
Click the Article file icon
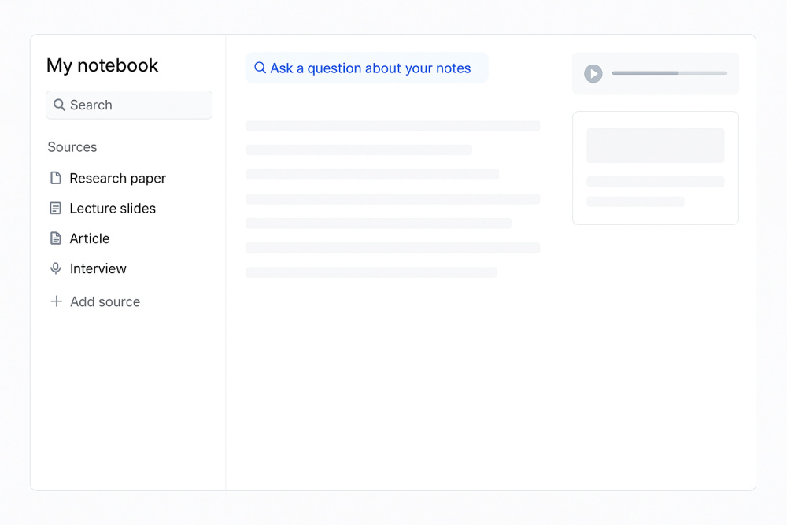[x=56, y=238]
